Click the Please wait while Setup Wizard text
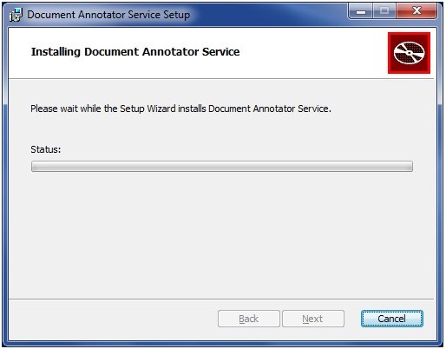This screenshot has height=349, width=446. [x=180, y=109]
